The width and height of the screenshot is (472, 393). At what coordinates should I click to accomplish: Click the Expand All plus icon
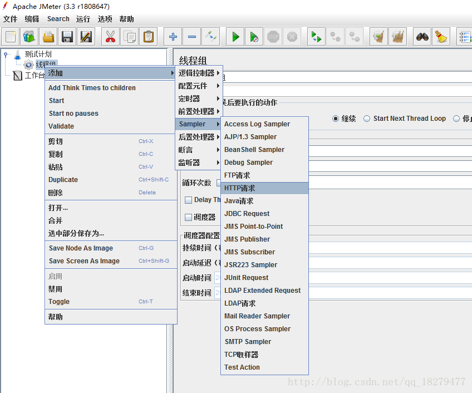173,37
